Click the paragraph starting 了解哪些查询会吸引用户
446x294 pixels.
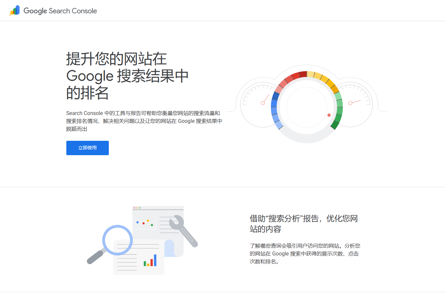coord(305,254)
